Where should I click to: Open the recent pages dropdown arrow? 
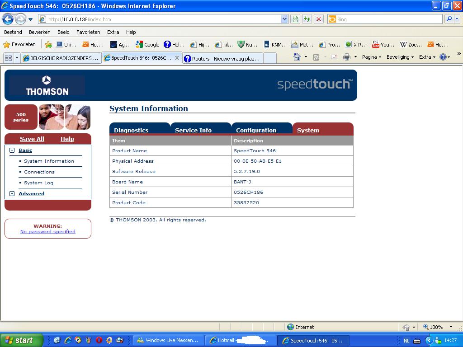[30, 19]
